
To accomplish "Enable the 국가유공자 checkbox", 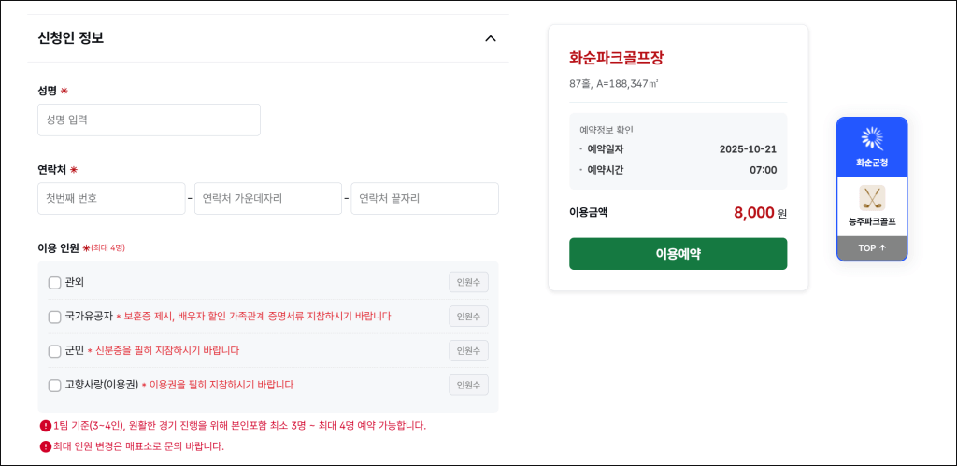I will [54, 317].
